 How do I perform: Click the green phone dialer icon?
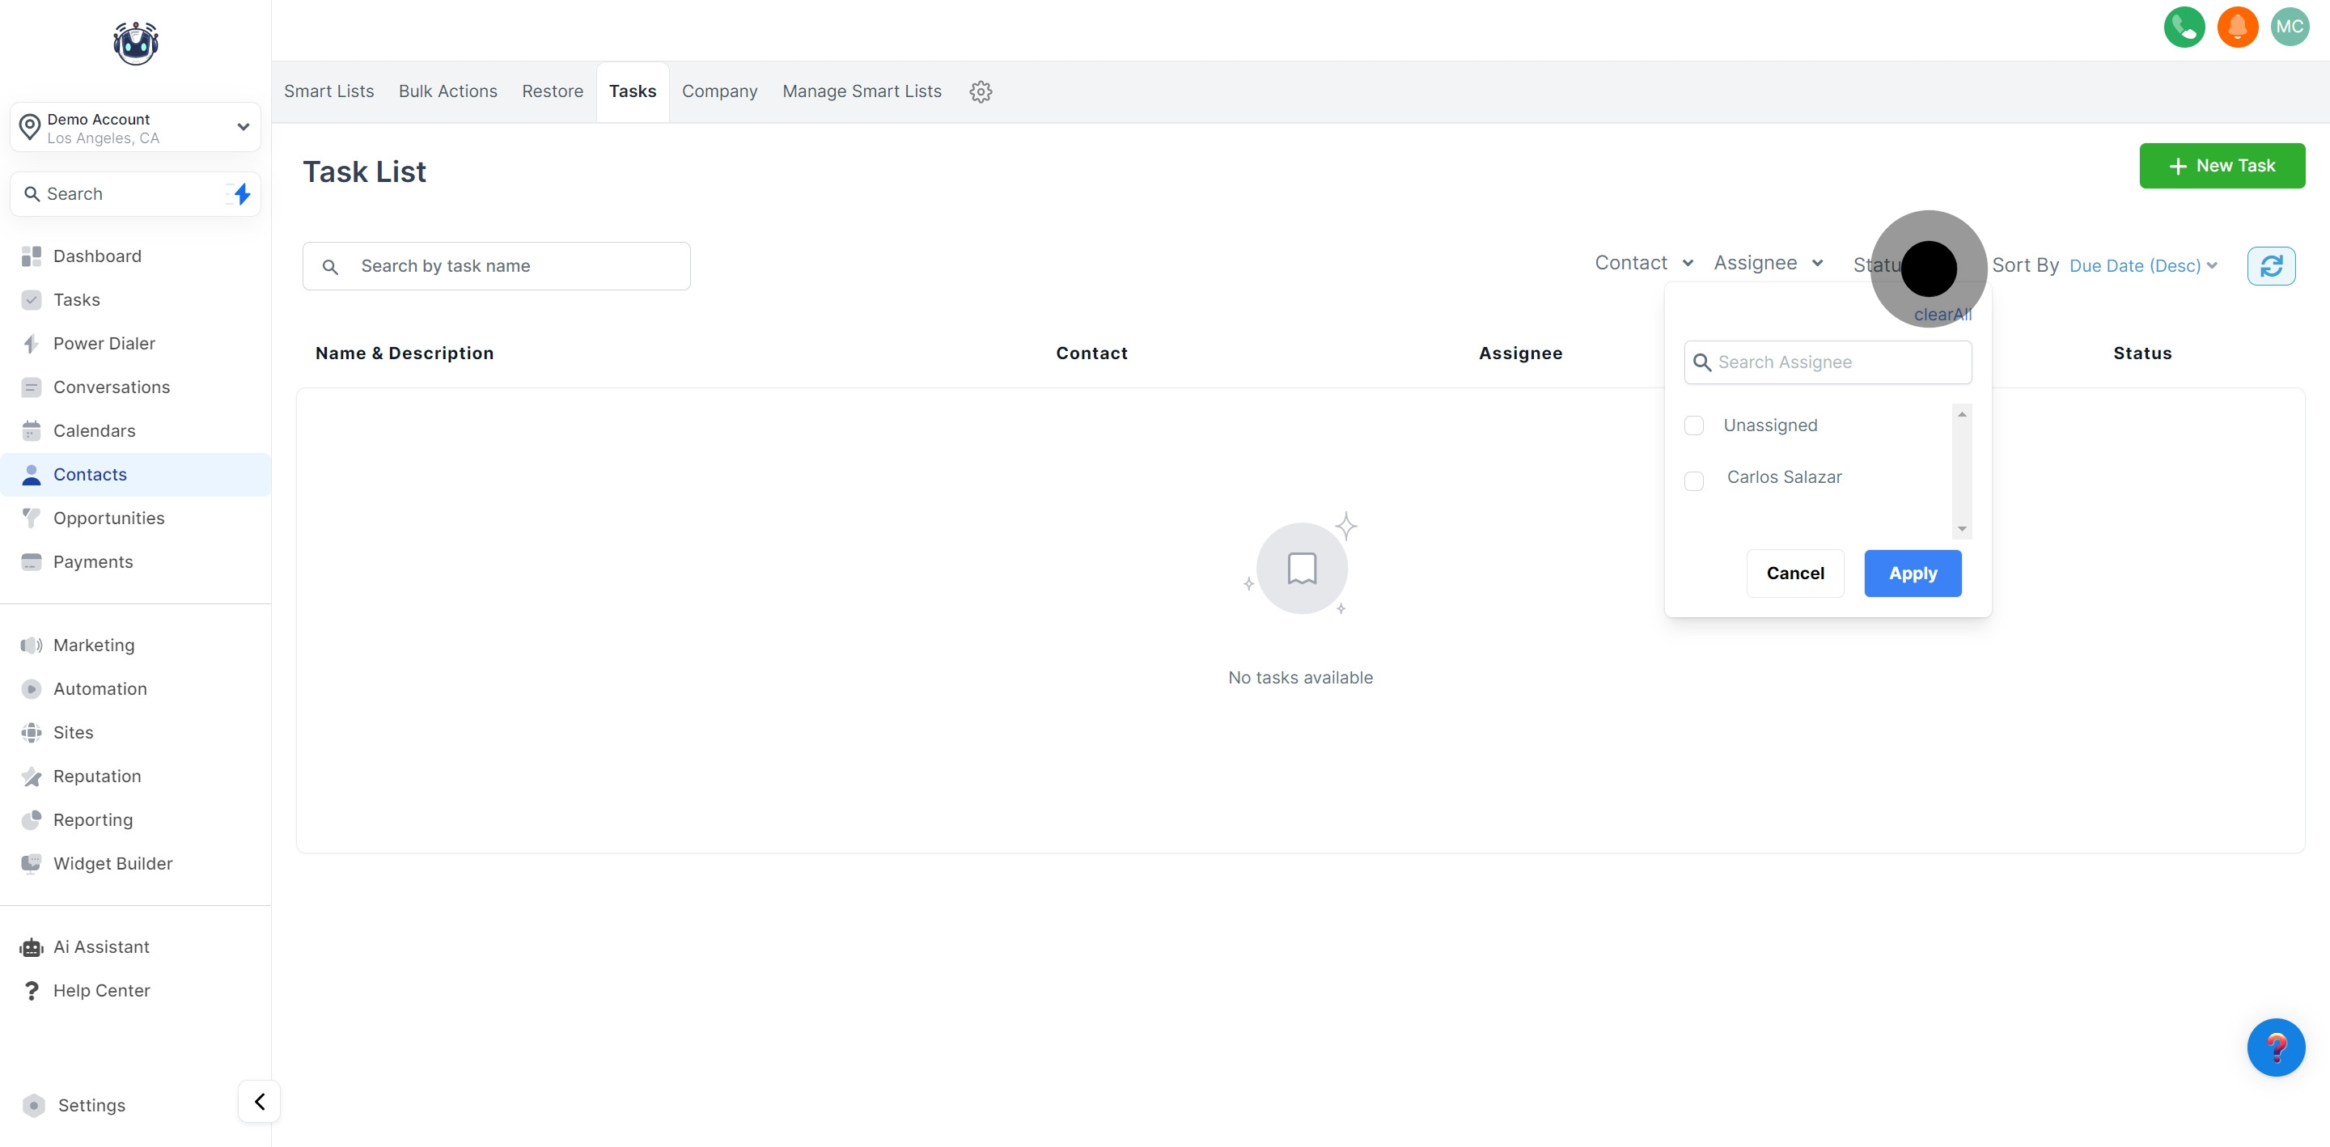point(2184,26)
